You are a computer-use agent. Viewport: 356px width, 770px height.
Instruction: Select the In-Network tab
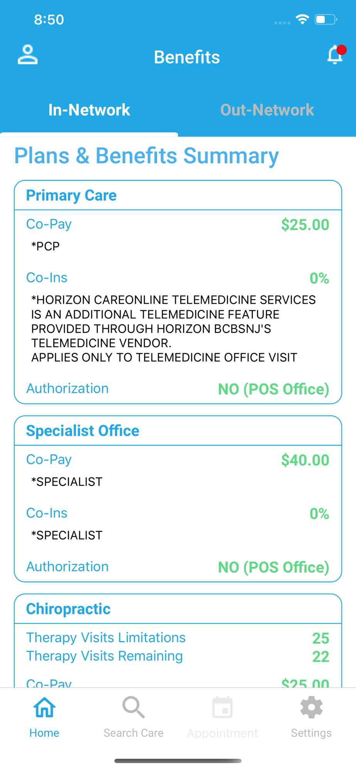pyautogui.click(x=89, y=110)
